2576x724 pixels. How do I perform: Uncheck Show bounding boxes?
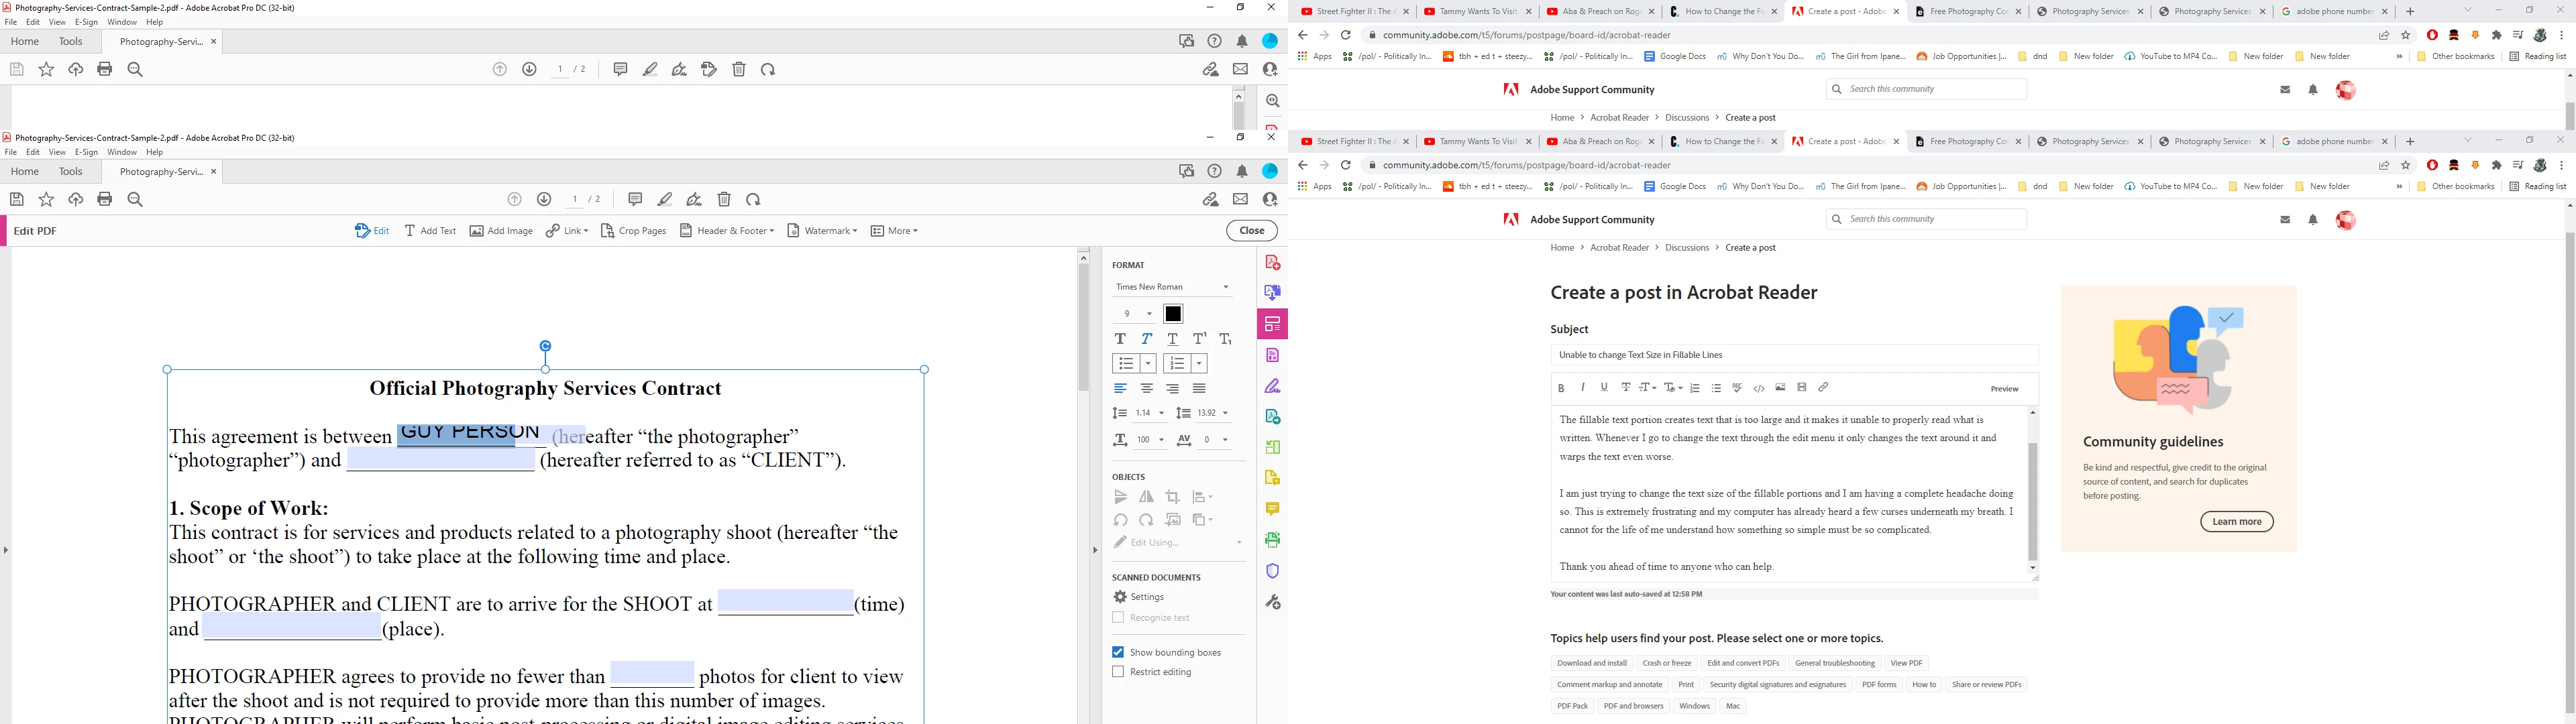(x=1118, y=652)
